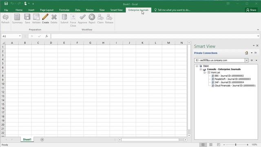
Task: Open the Name Box dropdown arrow
Action: point(20,36)
